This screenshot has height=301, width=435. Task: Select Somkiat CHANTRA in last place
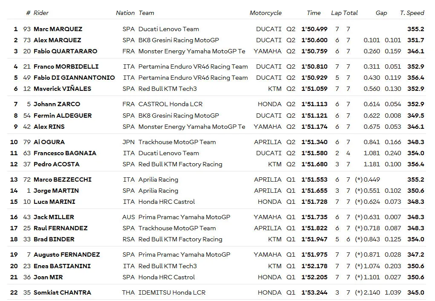(62, 292)
